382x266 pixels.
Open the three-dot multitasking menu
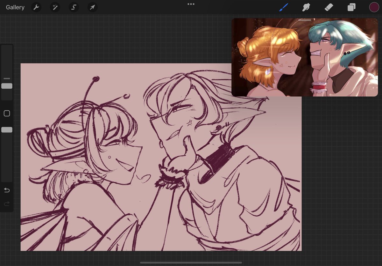pyautogui.click(x=191, y=4)
